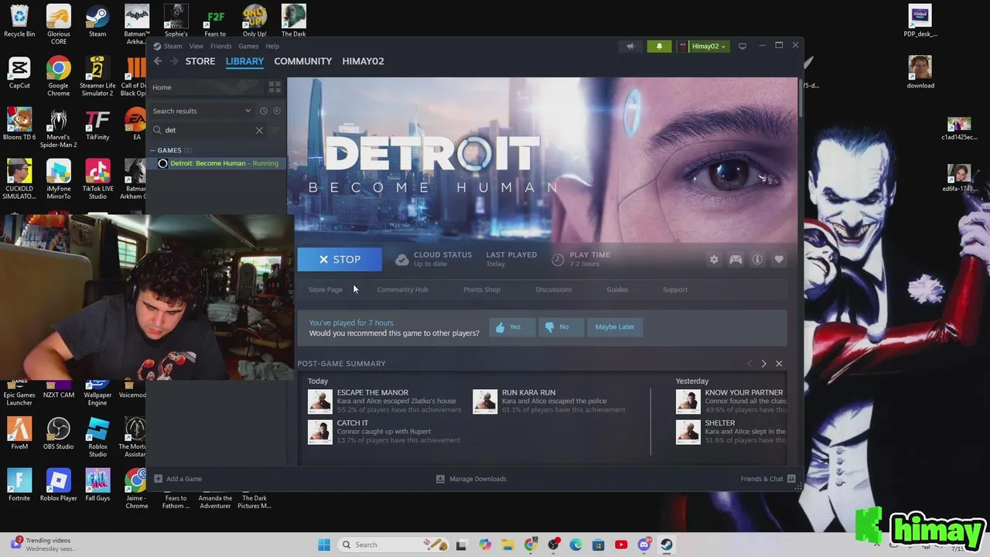990x557 pixels.
Task: Open the HIMAY02 profile tab
Action: point(363,61)
